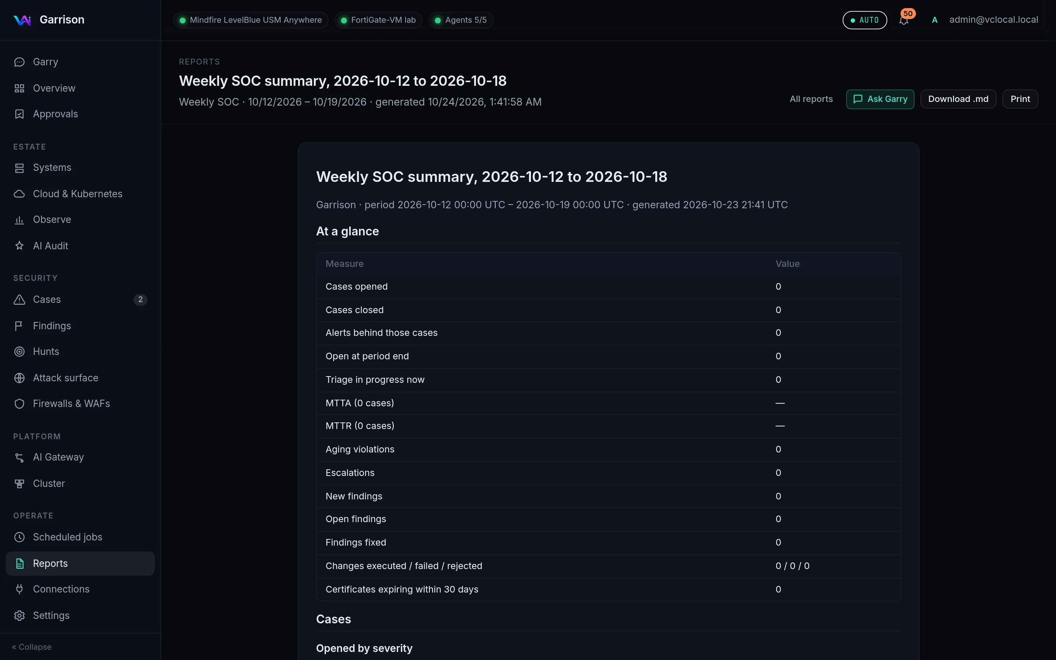Image resolution: width=1056 pixels, height=660 pixels.
Task: Click the user avatar letter A
Action: coord(935,20)
